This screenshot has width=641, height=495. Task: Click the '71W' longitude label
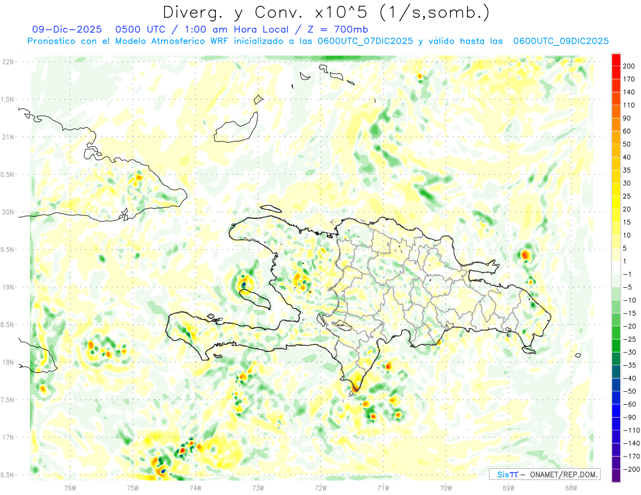[x=383, y=488]
